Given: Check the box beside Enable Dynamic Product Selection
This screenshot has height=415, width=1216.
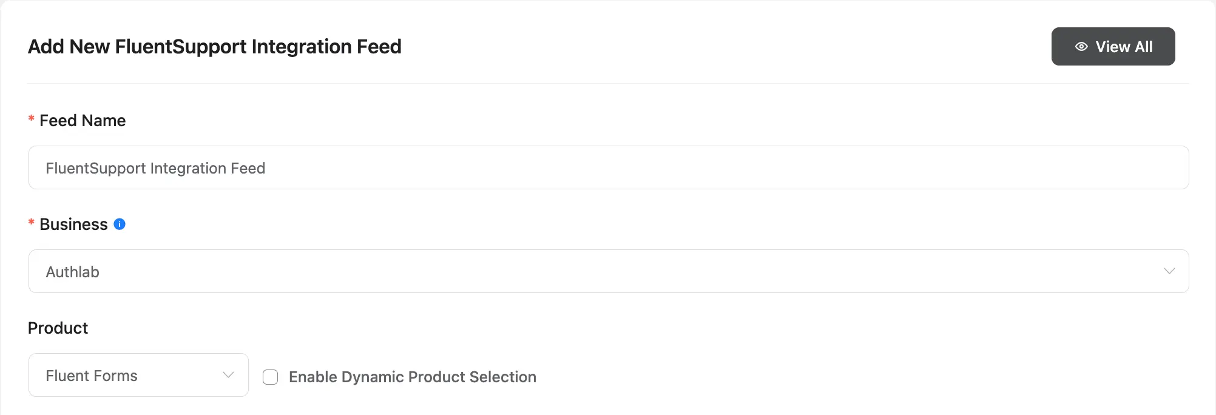Looking at the screenshot, I should coord(270,377).
